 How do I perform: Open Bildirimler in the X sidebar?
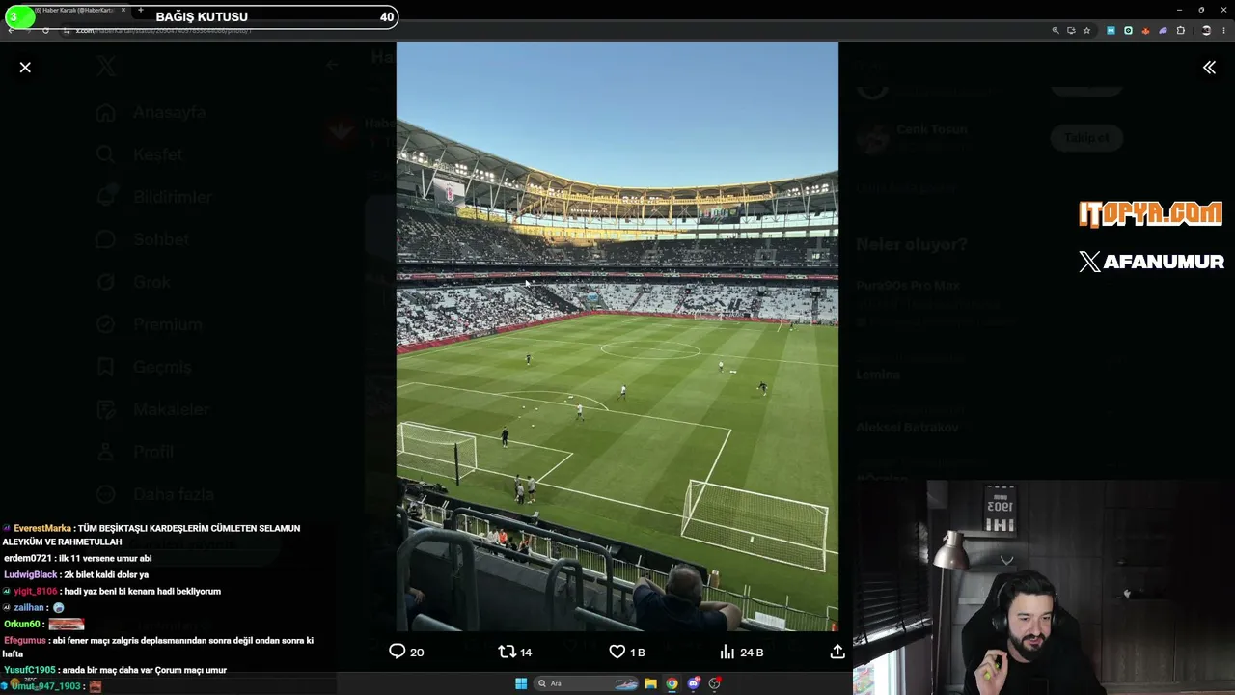click(154, 197)
